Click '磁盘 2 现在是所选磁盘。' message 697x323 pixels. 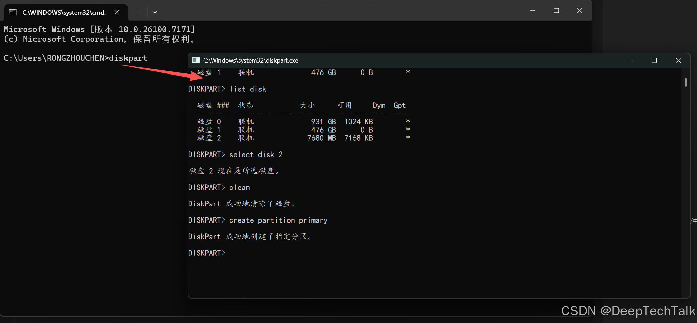(x=234, y=171)
